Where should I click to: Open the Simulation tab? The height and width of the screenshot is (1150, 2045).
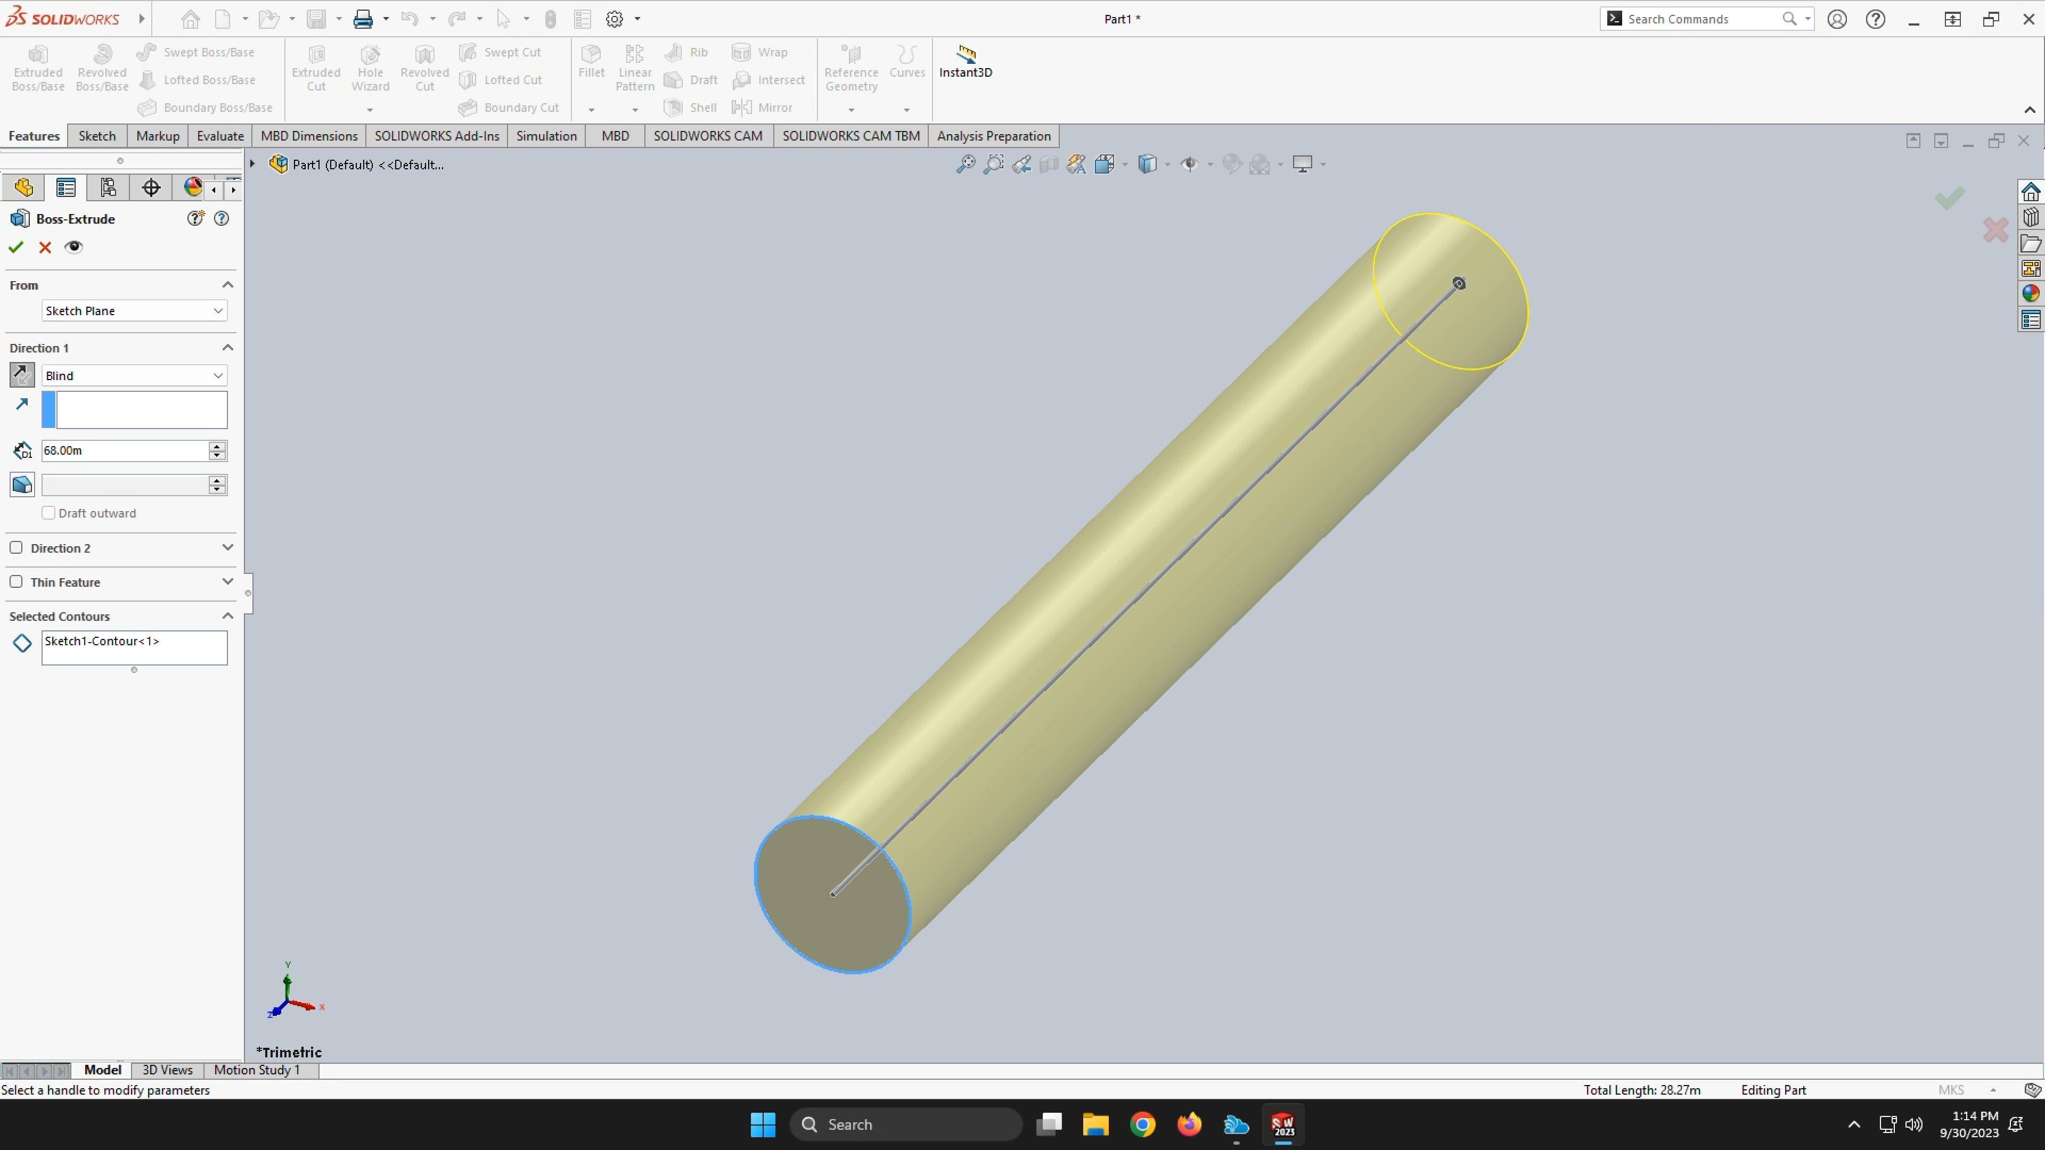click(x=546, y=136)
